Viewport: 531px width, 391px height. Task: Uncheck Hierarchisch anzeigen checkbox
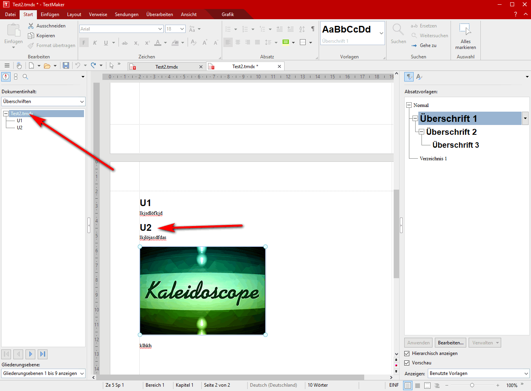pyautogui.click(x=407, y=353)
